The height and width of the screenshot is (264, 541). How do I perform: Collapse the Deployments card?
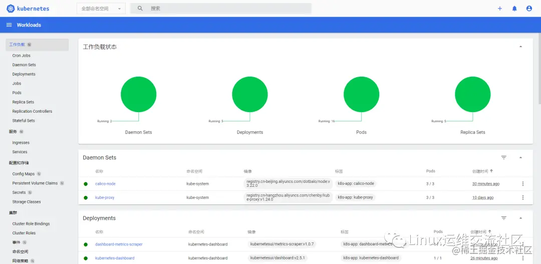520,218
